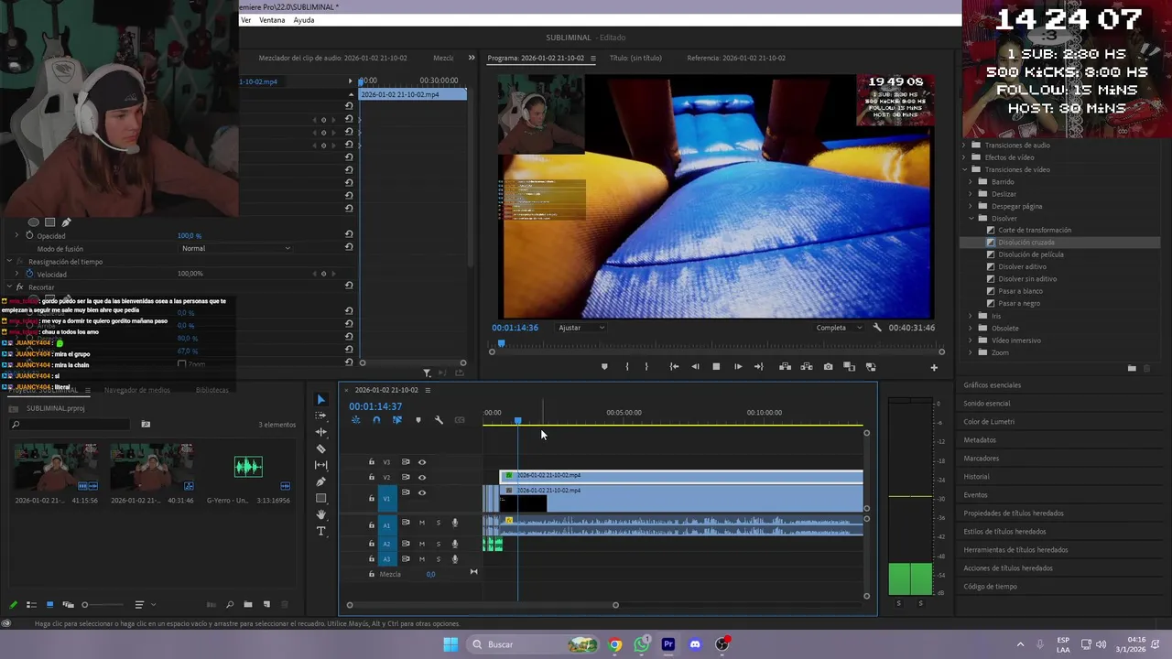Switch to the Referencia monitor tab
This screenshot has width=1172, height=659.
[736, 58]
